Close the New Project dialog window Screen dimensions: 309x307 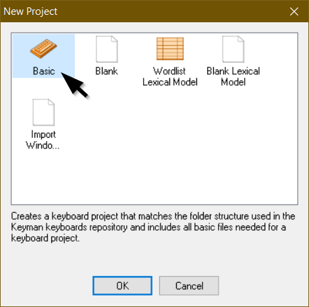[x=294, y=11]
